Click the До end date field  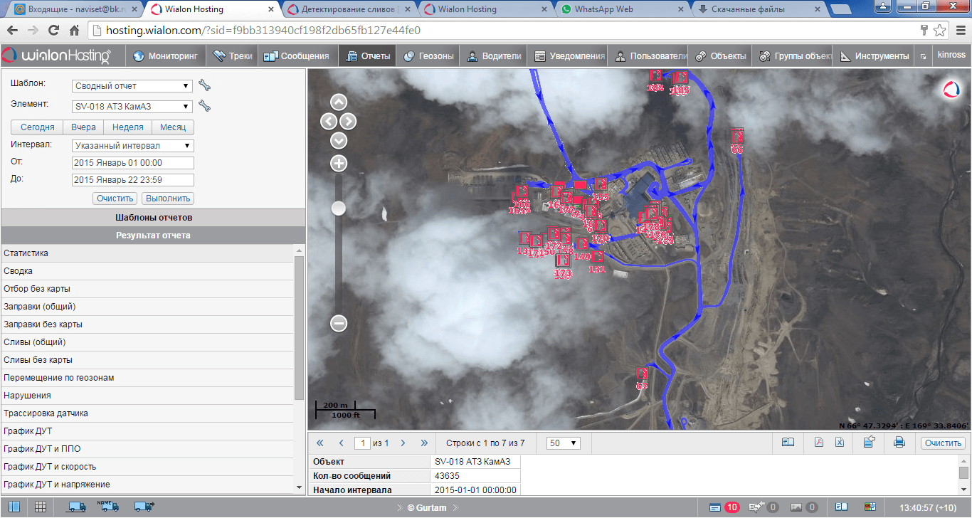click(132, 180)
